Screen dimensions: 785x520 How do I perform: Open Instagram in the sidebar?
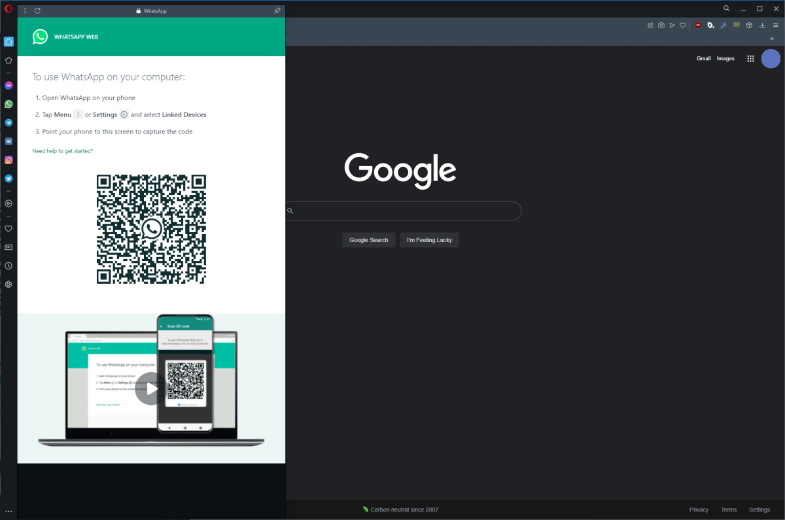click(9, 160)
